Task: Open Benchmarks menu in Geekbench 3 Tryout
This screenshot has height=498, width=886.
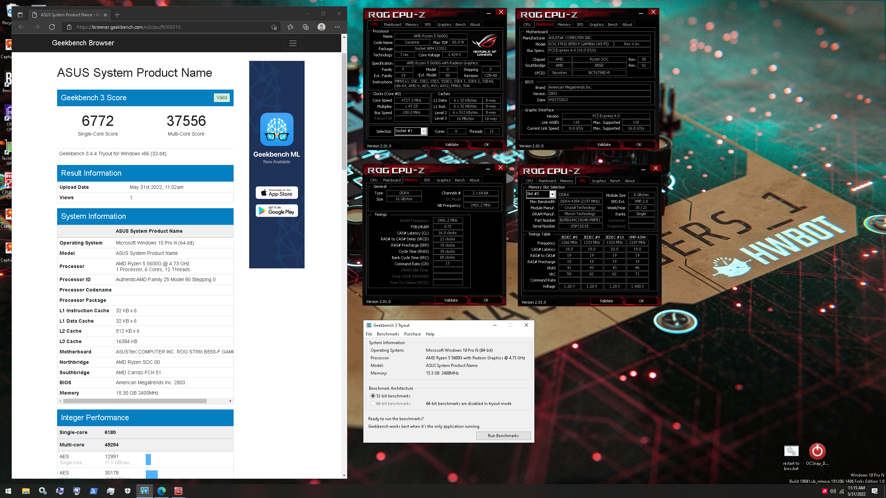Action: 388,334
